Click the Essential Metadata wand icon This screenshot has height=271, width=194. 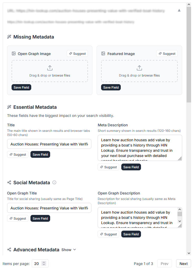pyautogui.click(x=9, y=107)
